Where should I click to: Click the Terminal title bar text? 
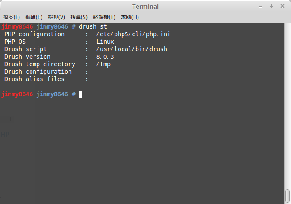[x=145, y=7]
